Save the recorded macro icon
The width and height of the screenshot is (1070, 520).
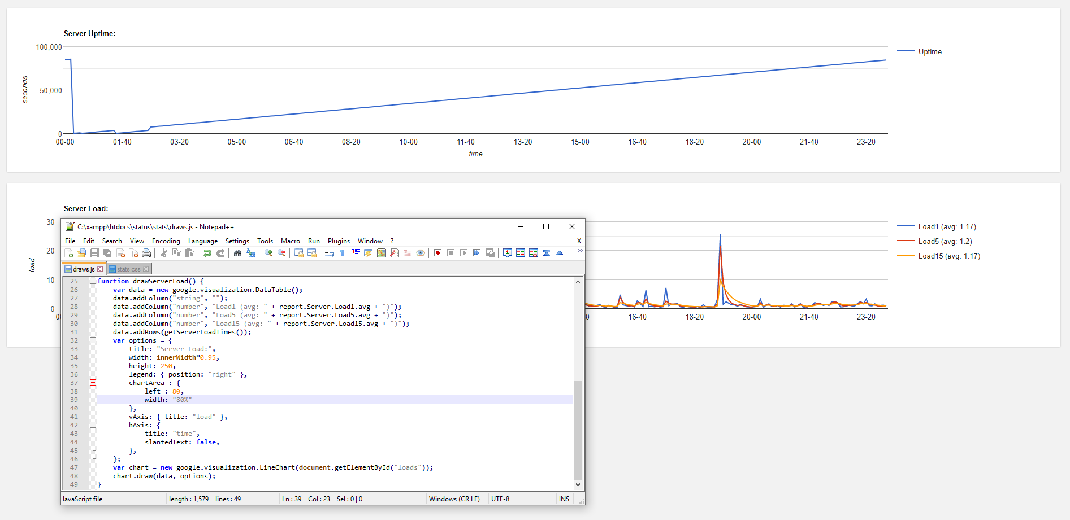pyautogui.click(x=490, y=253)
